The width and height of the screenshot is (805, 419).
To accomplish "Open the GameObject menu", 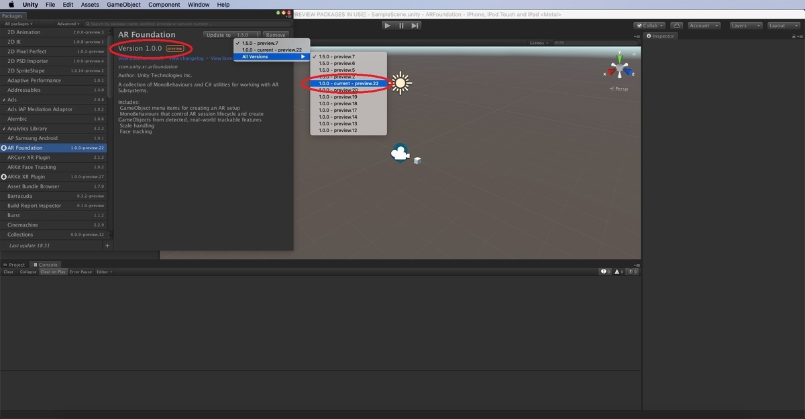I will pyautogui.click(x=123, y=5).
